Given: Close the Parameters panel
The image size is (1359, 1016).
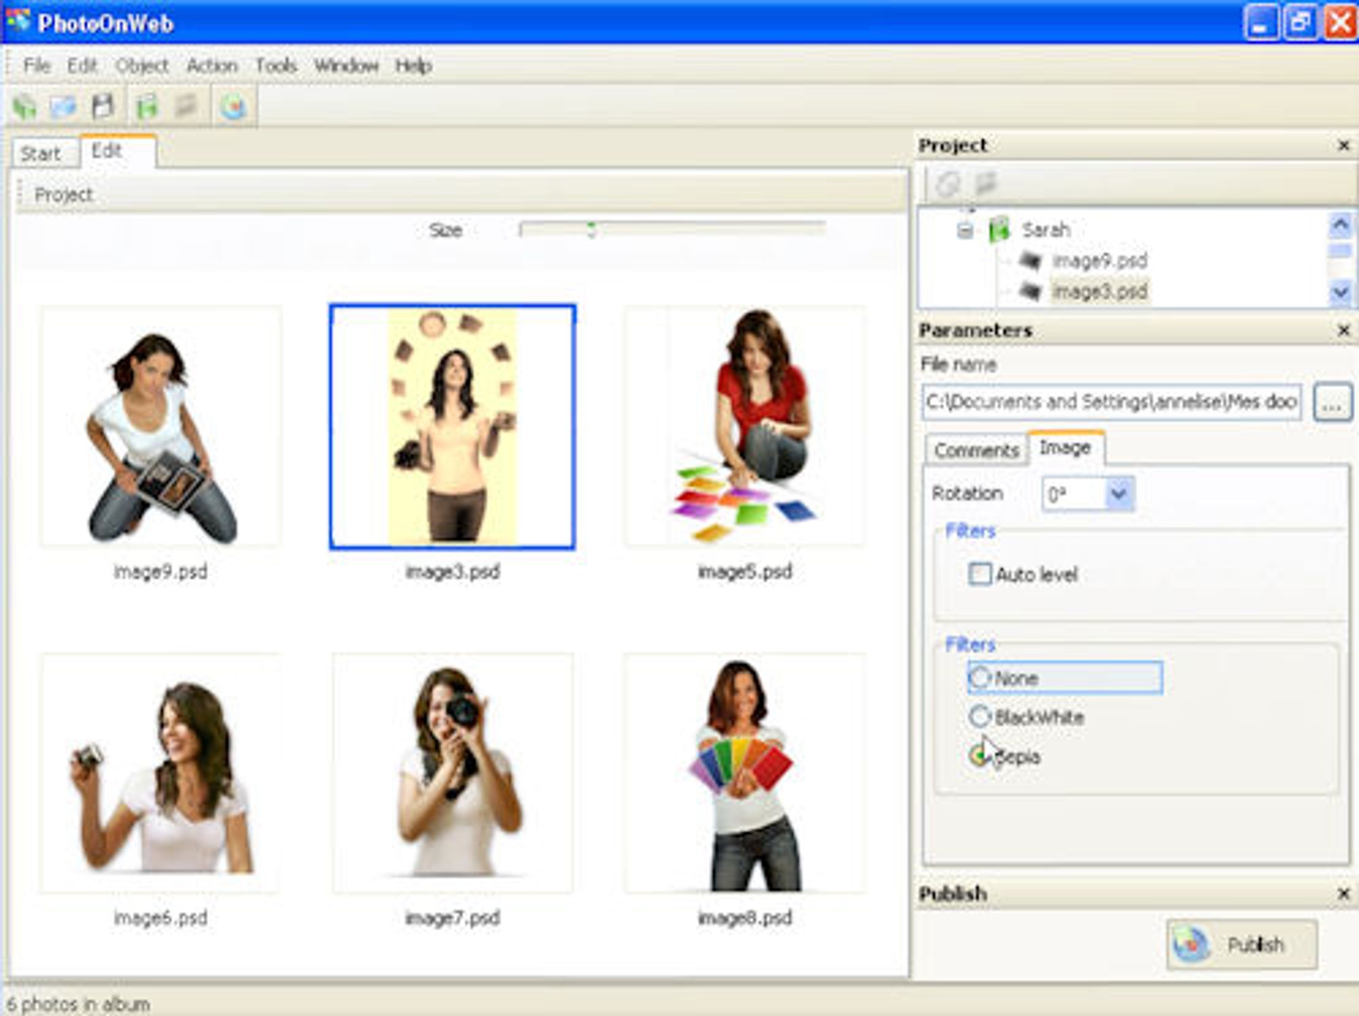Looking at the screenshot, I should pyautogui.click(x=1343, y=330).
